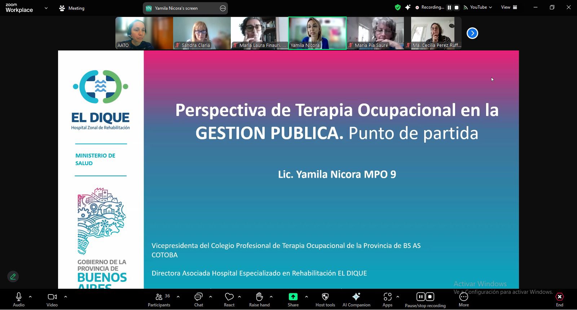Screen dimensions: 577x310
Task: Click the AI Companion sparkle icon at top
Action: (x=408, y=7)
